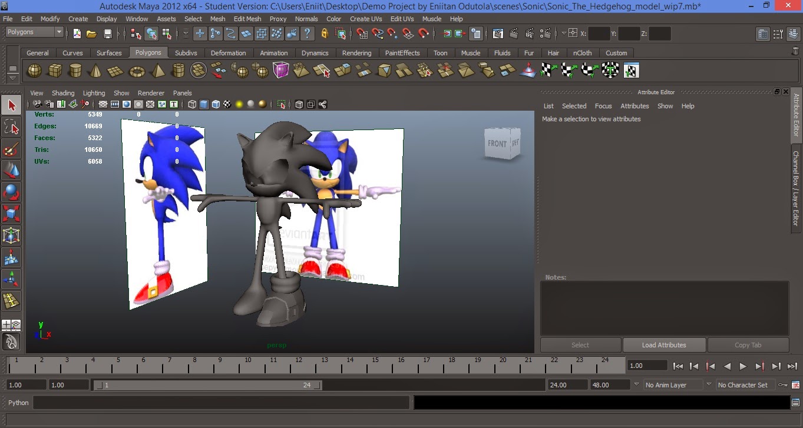
Task: Choose the Select tool arrow in the toolbox
Action: (x=11, y=105)
